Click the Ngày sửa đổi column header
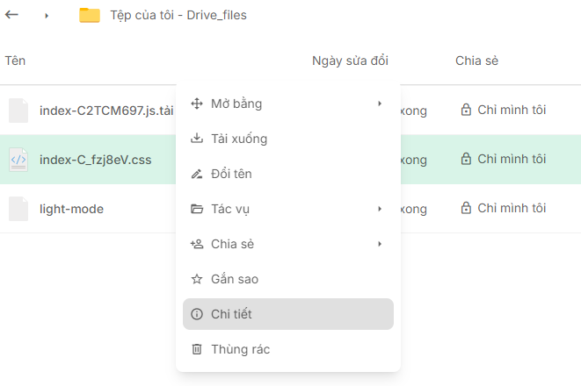581x386 pixels. (x=350, y=61)
